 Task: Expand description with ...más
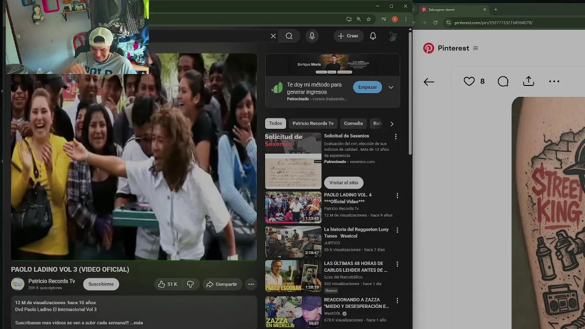pyautogui.click(x=136, y=323)
